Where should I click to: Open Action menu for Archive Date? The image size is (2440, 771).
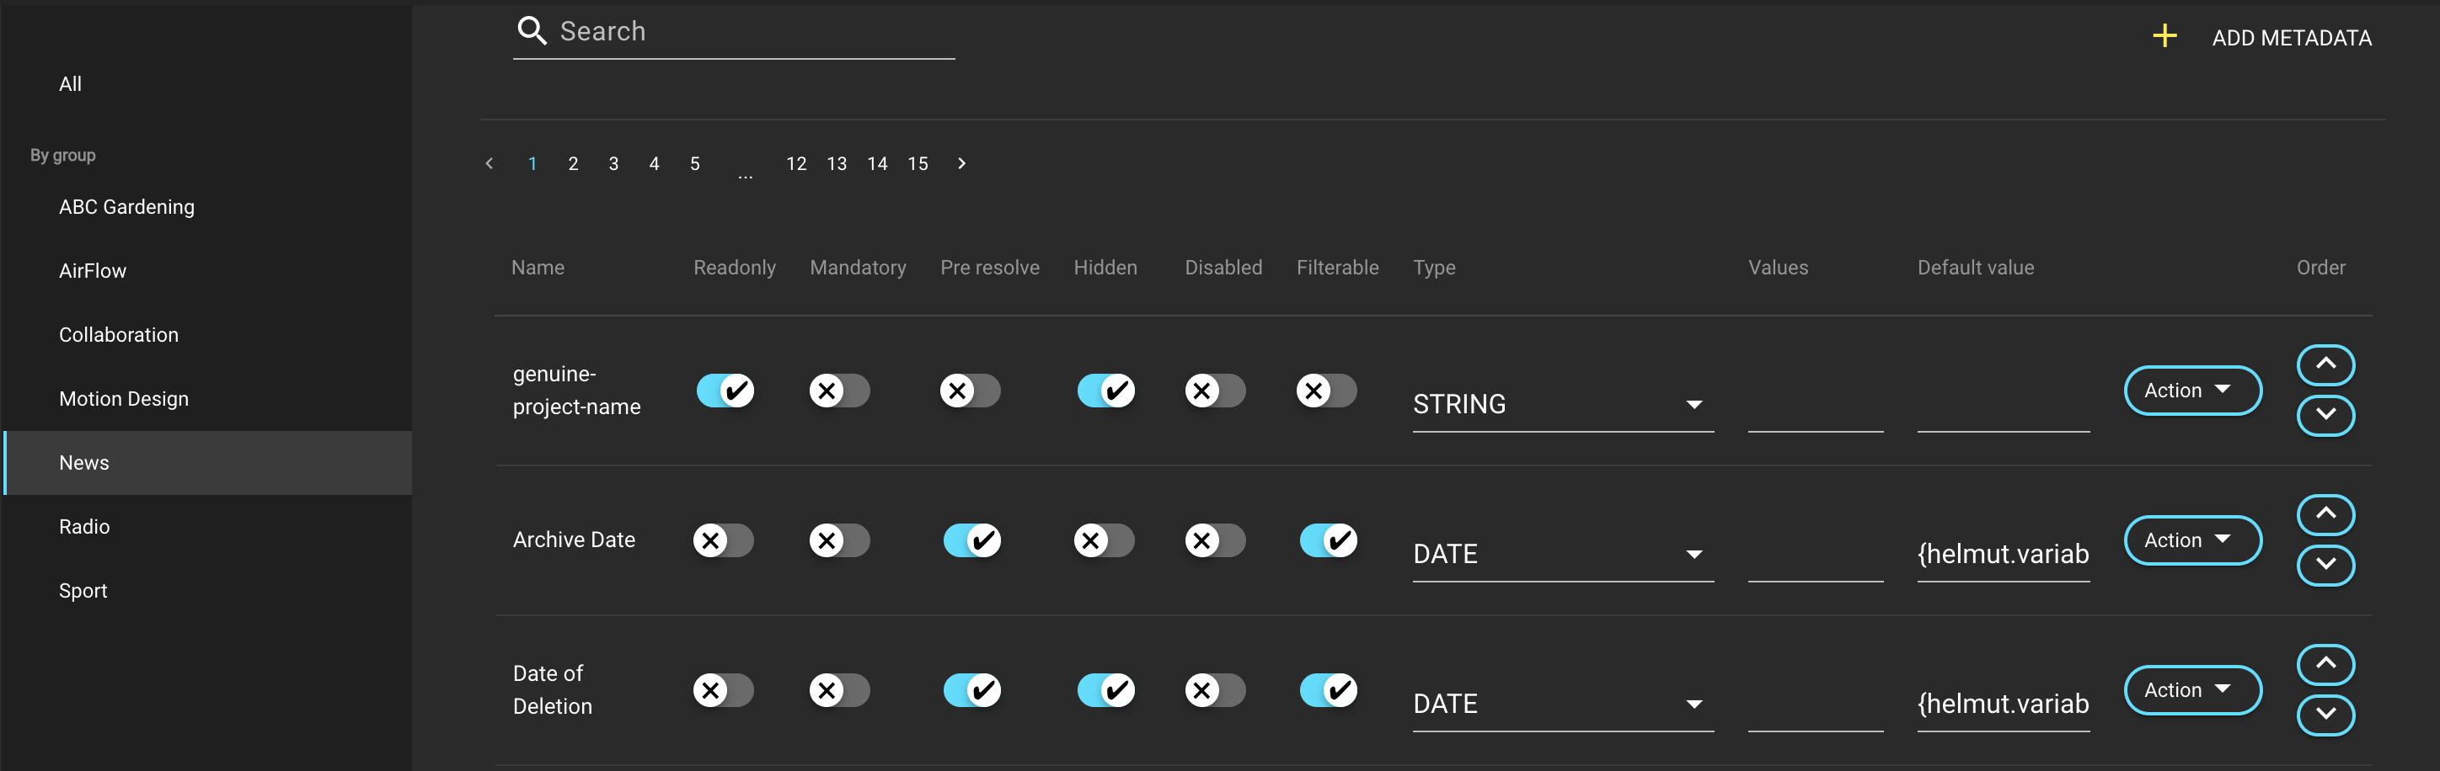(x=2191, y=540)
